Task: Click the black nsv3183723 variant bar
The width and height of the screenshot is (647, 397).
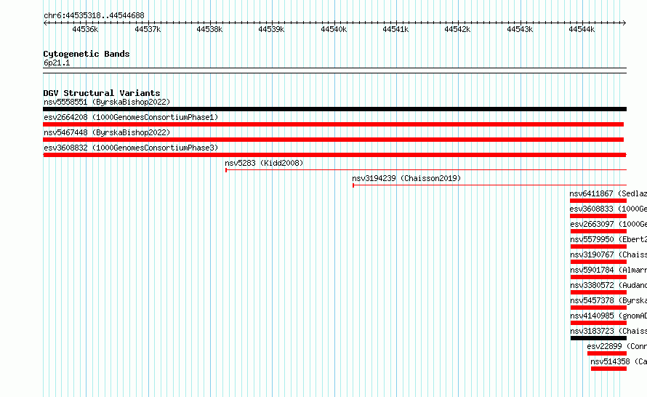Action: click(598, 338)
